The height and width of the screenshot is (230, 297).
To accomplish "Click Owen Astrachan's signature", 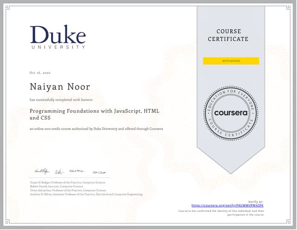I will click(77, 171).
